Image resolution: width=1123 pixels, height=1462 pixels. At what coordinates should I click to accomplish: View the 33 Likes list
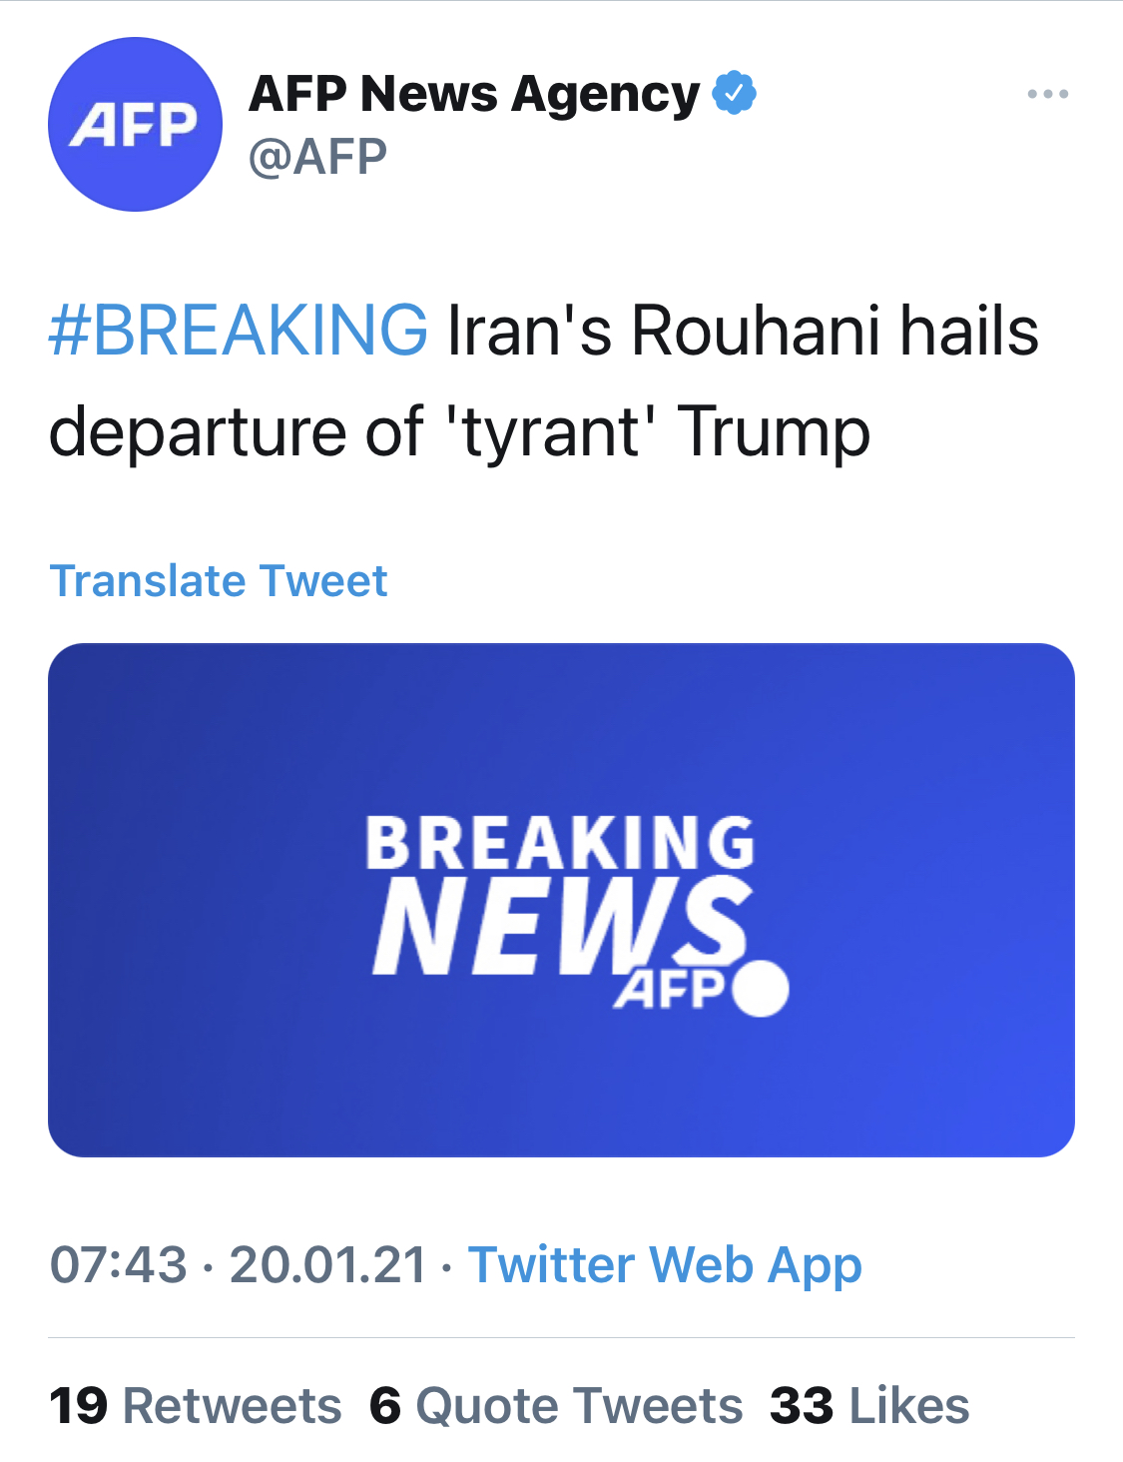[869, 1405]
